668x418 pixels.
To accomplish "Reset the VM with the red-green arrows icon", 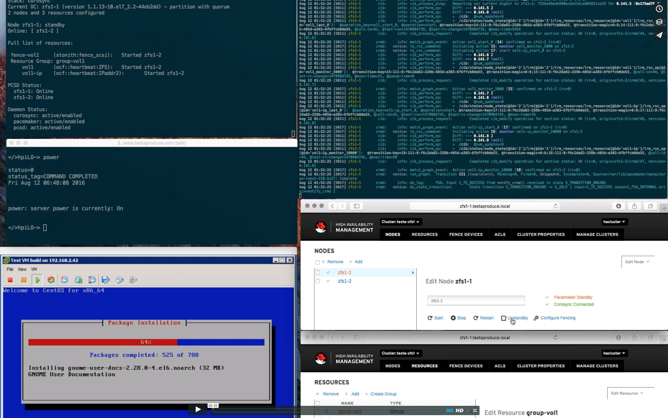I will tap(51, 280).
